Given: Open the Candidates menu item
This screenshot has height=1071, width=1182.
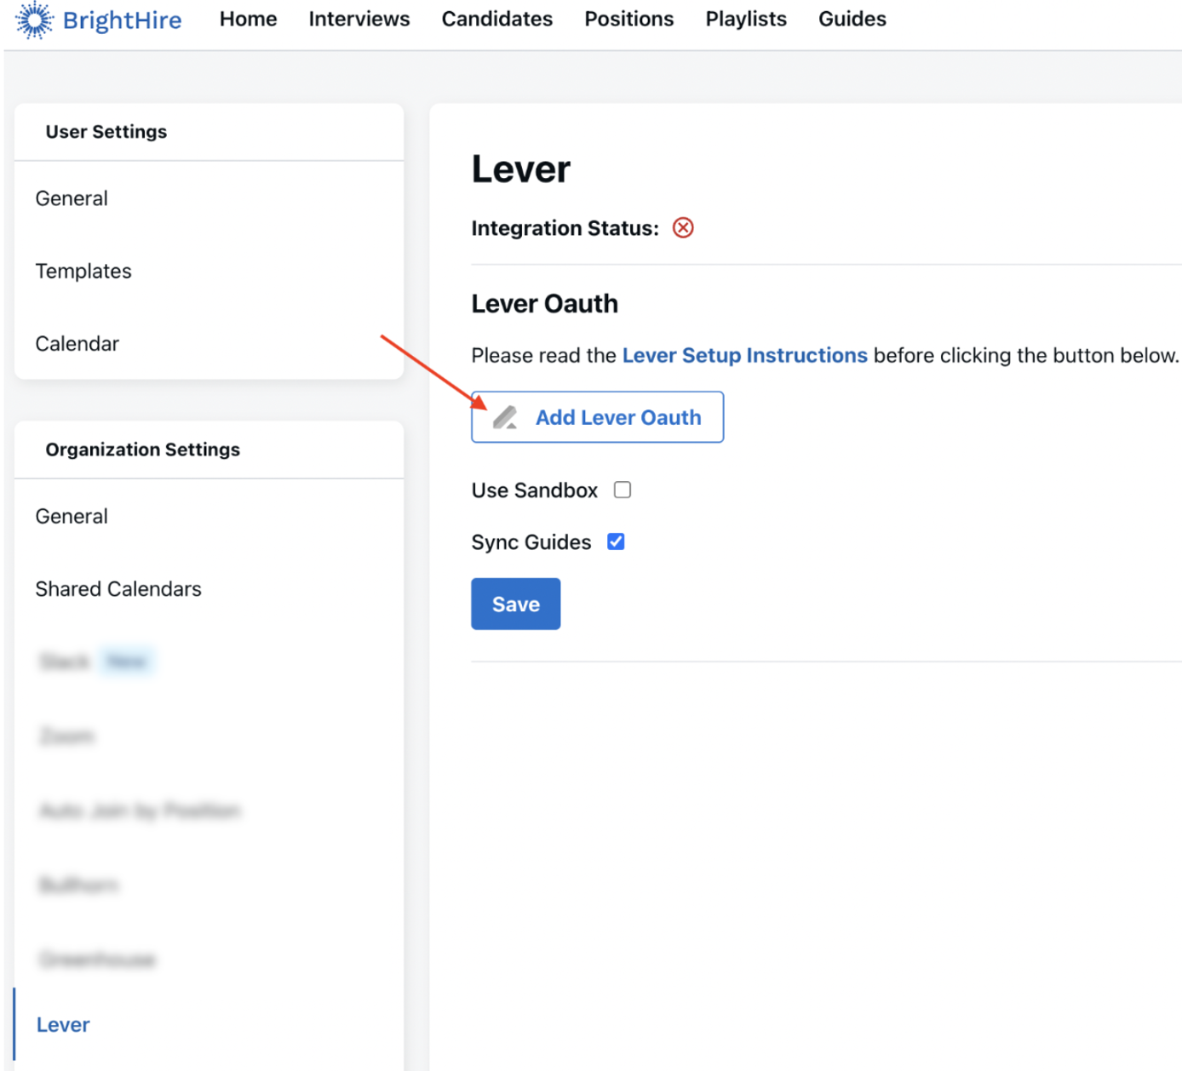Looking at the screenshot, I should tap(496, 19).
